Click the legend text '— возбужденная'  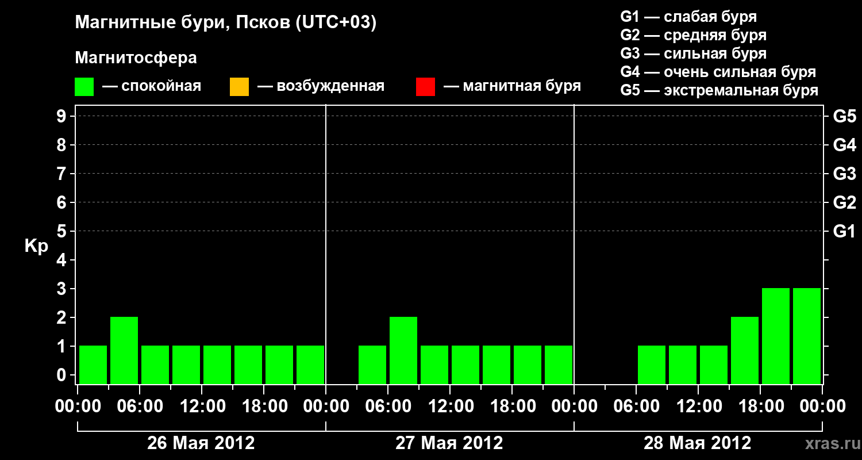(321, 86)
